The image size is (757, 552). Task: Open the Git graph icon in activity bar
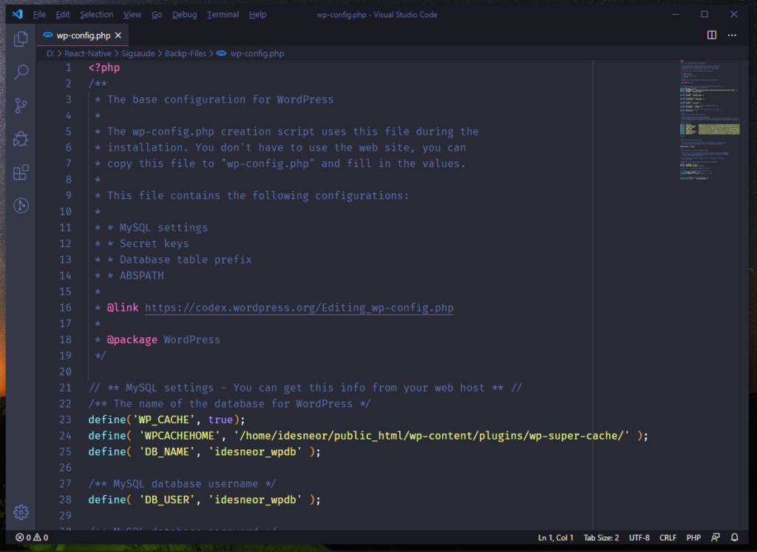(x=21, y=206)
